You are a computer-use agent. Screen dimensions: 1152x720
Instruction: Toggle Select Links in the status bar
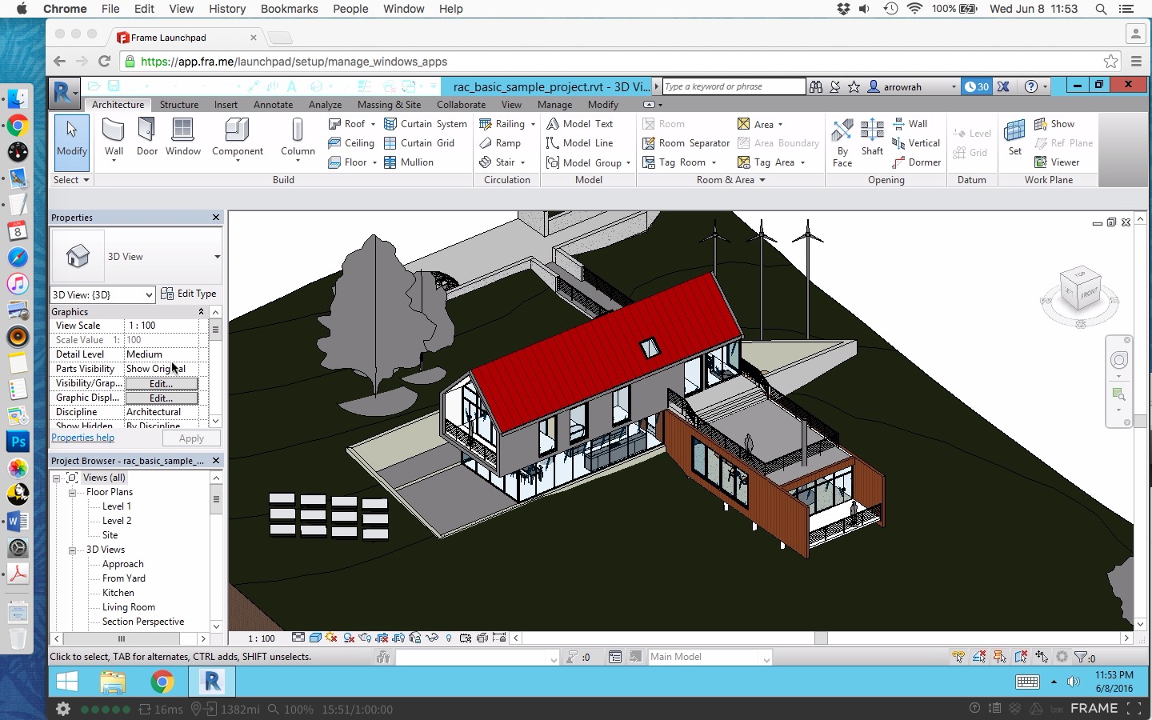tap(958, 657)
